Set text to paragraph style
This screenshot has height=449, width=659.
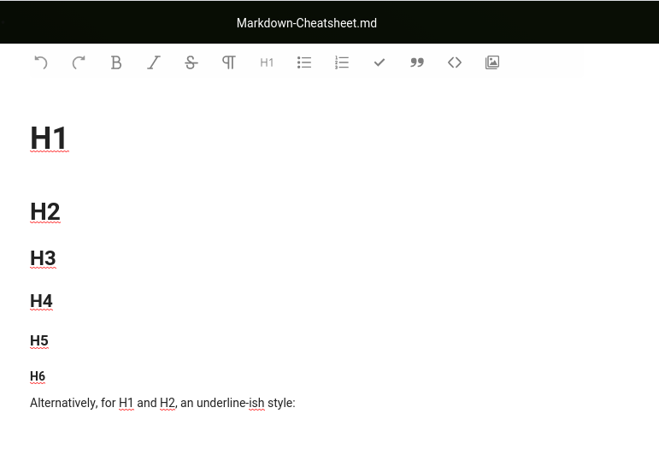point(229,62)
